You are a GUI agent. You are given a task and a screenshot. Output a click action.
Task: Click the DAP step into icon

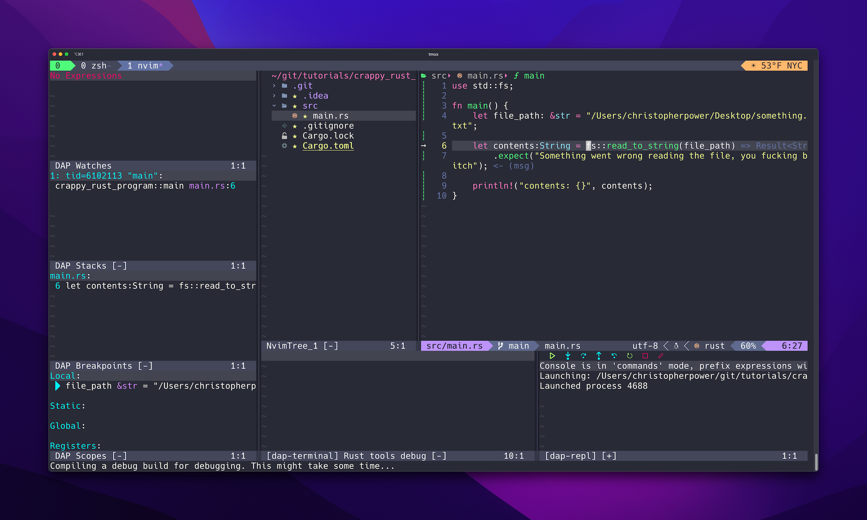point(568,356)
